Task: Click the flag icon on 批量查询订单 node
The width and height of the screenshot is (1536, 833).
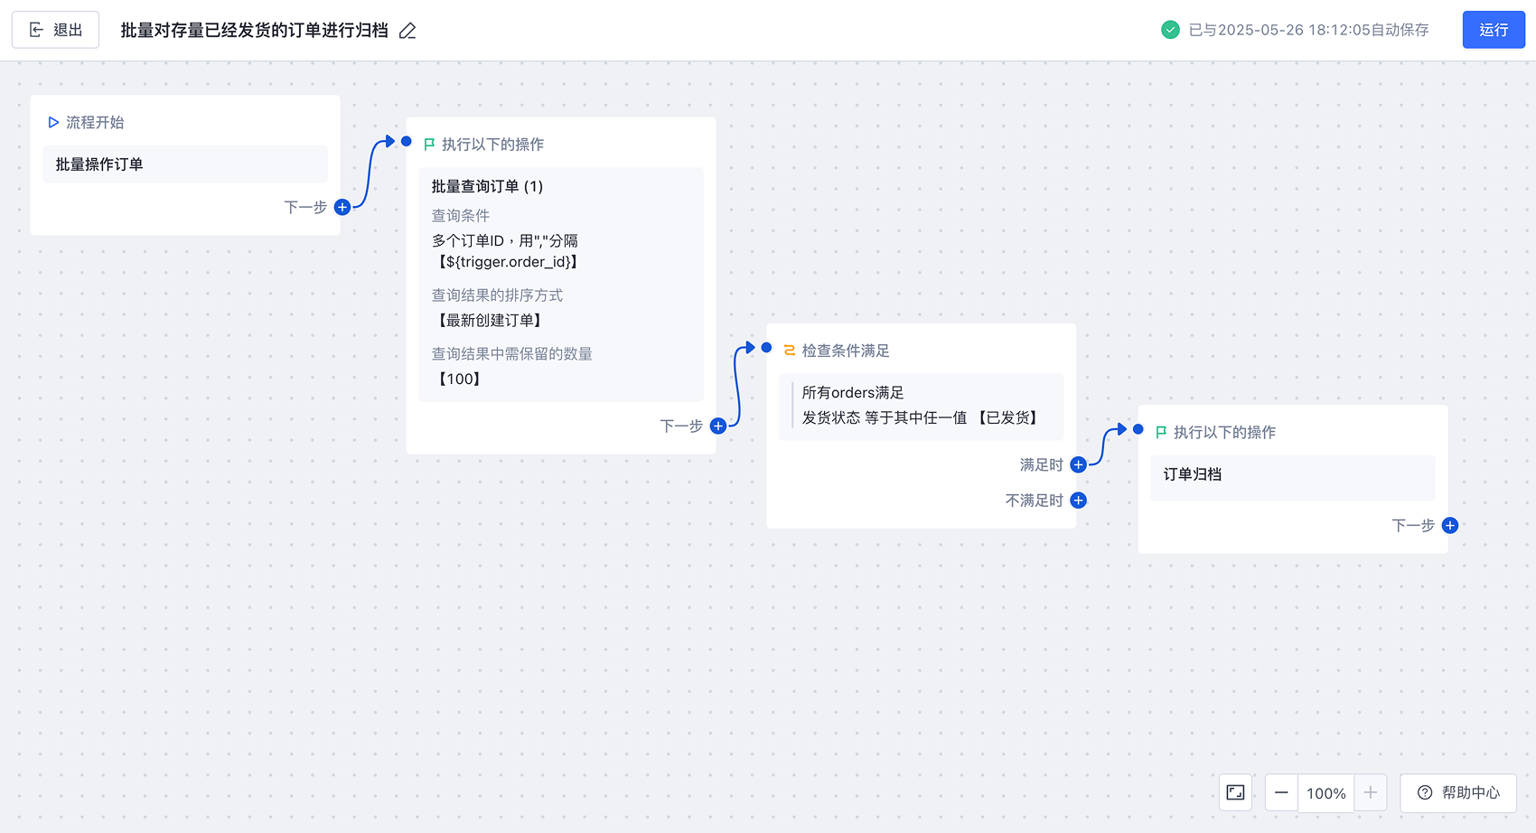Action: click(x=429, y=145)
